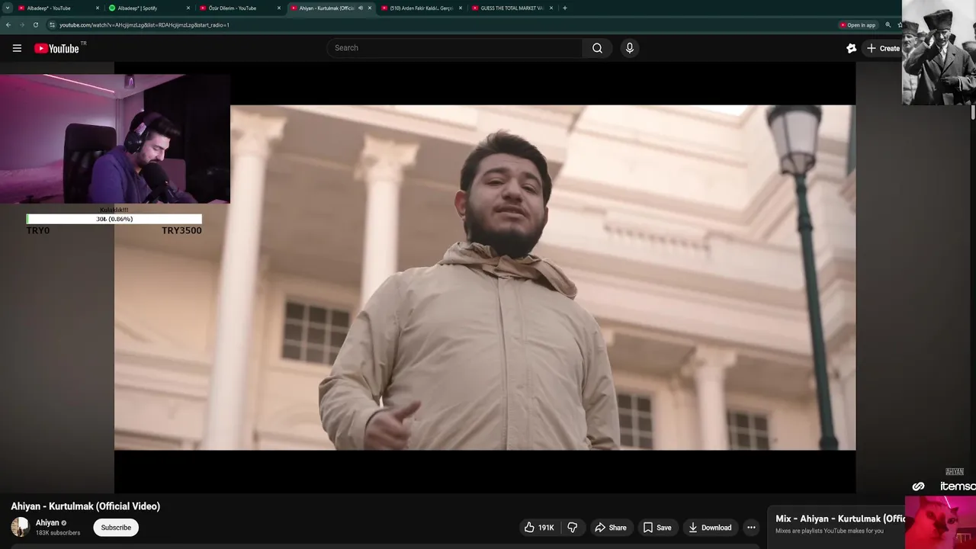The width and height of the screenshot is (976, 549).
Task: Expand the tab search dropdown arrow
Action: click(8, 8)
